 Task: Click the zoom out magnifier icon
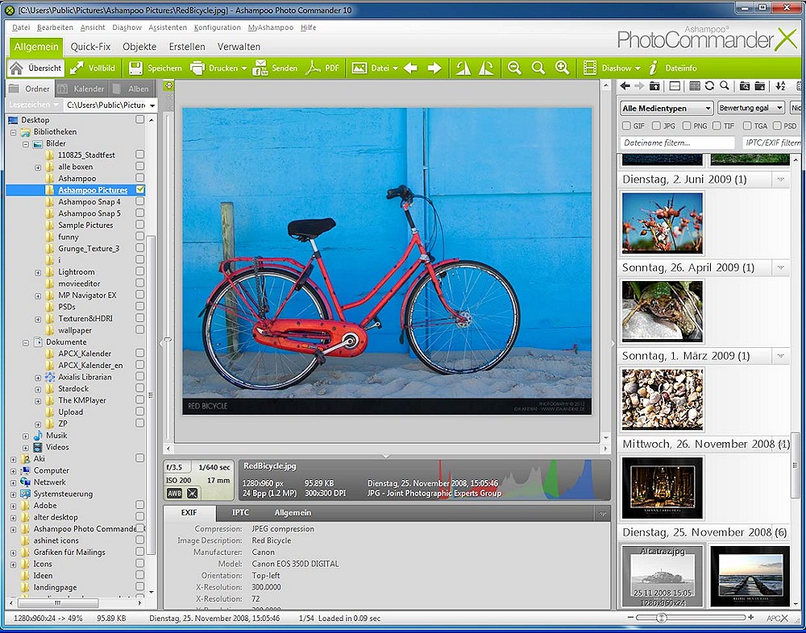(514, 68)
